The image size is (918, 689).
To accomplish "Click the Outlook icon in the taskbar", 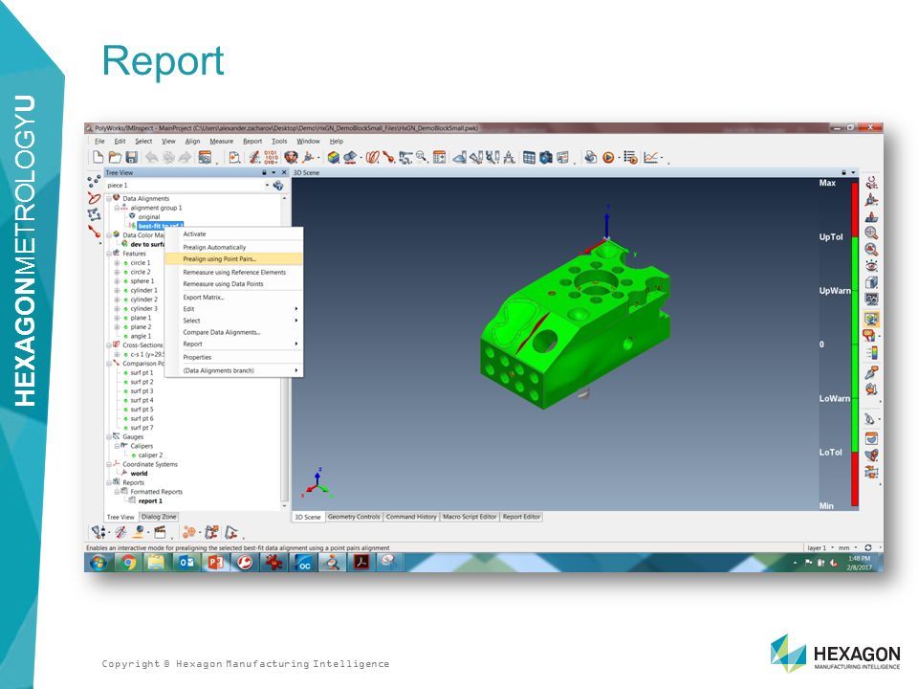I will point(186,563).
